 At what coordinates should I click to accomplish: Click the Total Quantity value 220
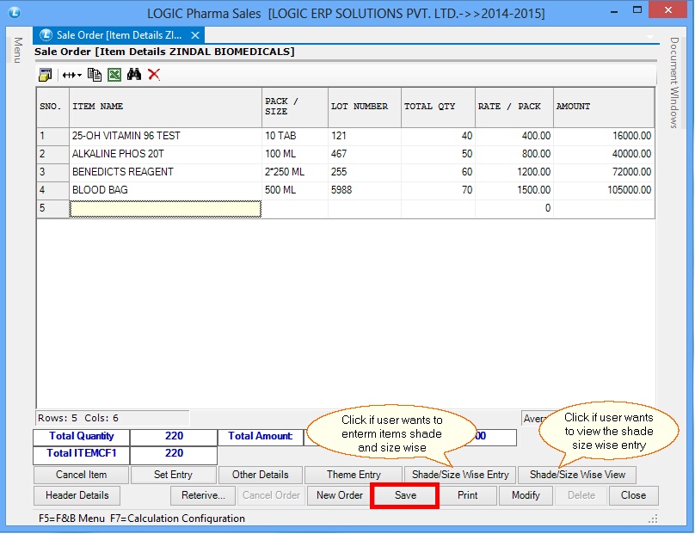point(174,437)
